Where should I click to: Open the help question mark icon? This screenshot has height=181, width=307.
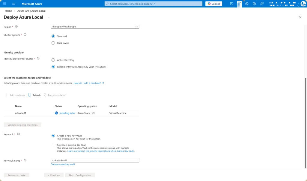pos(254,4)
